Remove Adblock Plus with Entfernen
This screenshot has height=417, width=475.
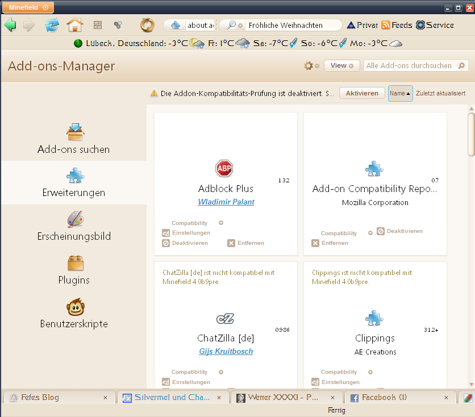pyautogui.click(x=246, y=243)
